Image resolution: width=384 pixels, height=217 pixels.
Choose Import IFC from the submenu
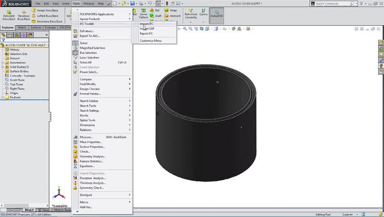[x=147, y=24]
